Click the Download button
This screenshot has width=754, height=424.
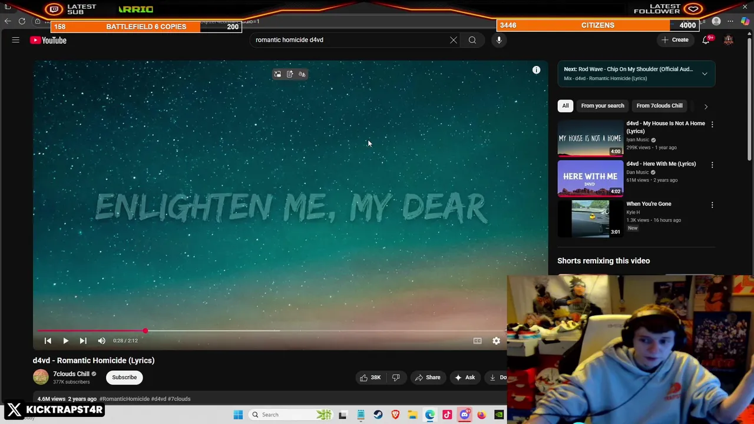pyautogui.click(x=496, y=377)
